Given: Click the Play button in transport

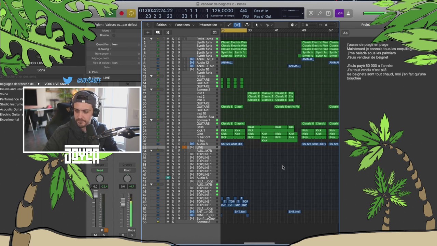Looking at the screenshot, I should [110, 13].
